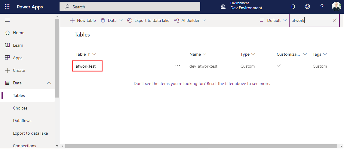This screenshot has width=344, height=149.
Task: Go to Apps in the sidebar
Action: (x=17, y=58)
